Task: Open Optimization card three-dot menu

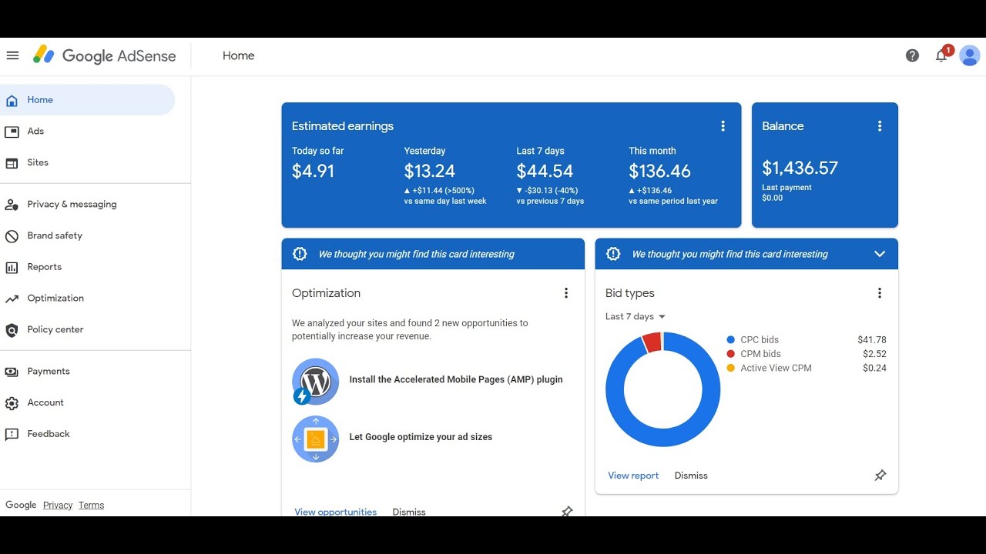Action: [x=566, y=293]
